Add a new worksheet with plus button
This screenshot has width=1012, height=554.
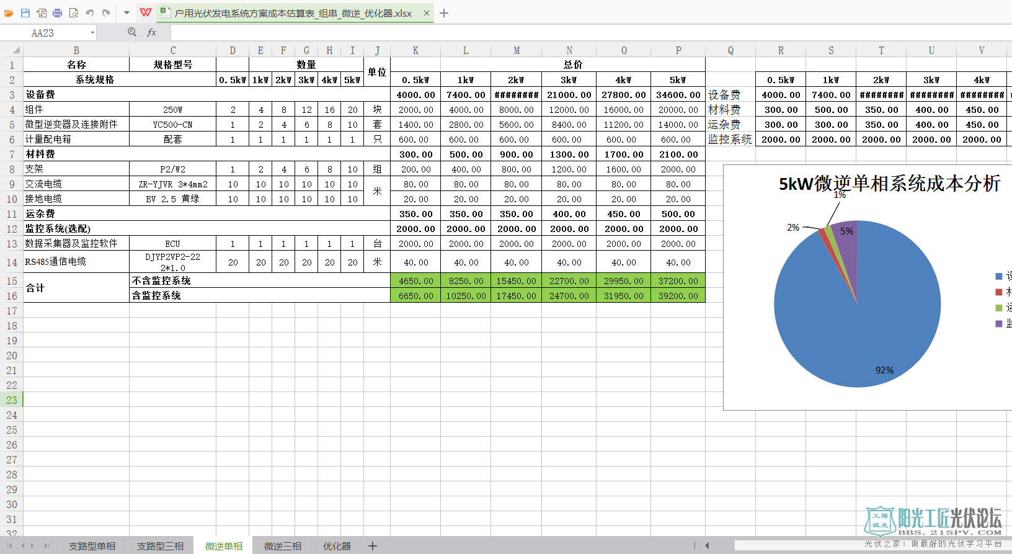(373, 546)
